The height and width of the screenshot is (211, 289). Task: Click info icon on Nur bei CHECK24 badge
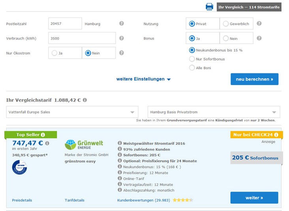point(276,135)
